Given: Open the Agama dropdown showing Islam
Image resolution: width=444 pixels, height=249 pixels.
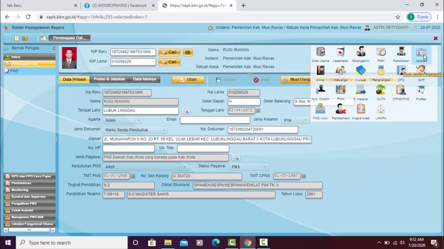Looking at the screenshot, I should click(122, 120).
